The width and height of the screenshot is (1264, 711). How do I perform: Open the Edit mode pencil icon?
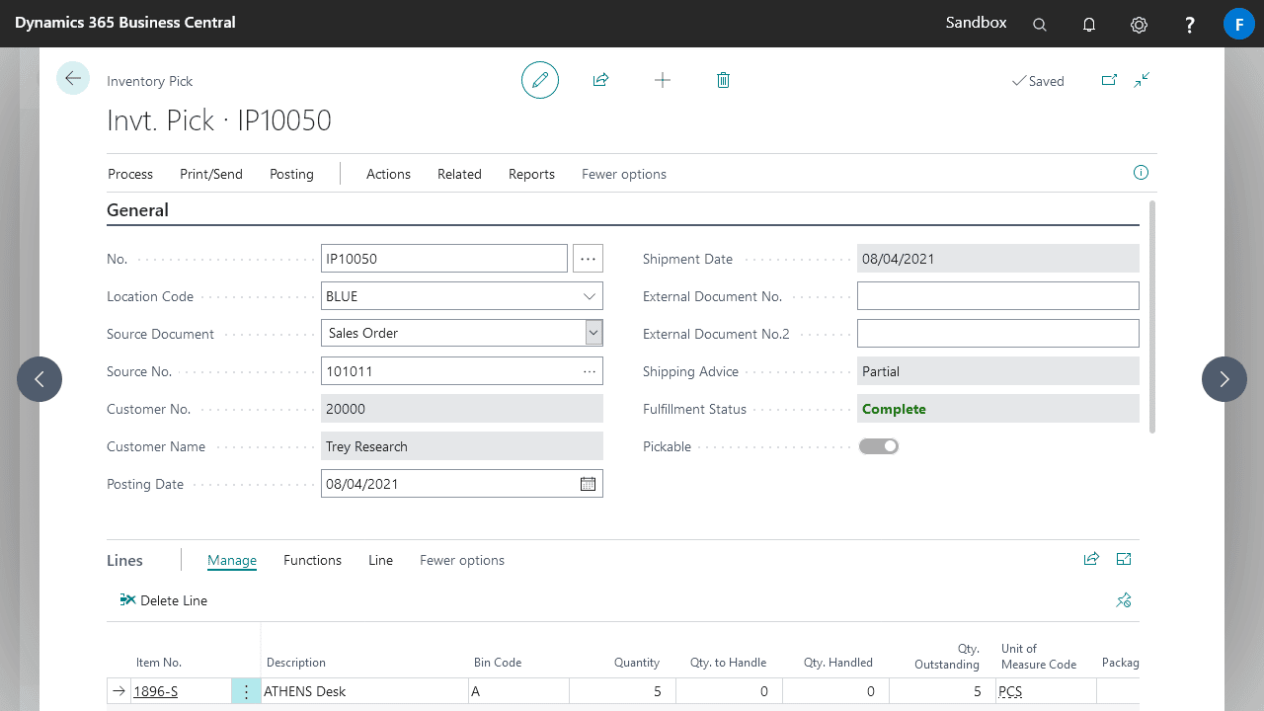tap(539, 80)
